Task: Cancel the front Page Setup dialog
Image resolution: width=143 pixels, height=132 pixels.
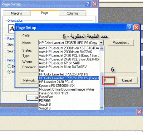Action: point(127,80)
